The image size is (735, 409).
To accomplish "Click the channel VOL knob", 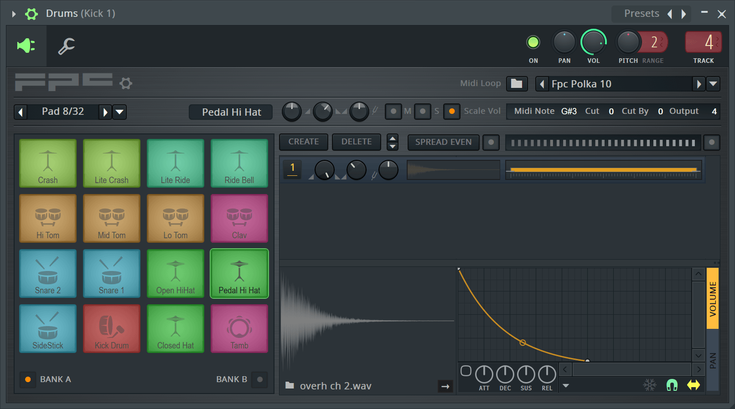I will point(593,42).
